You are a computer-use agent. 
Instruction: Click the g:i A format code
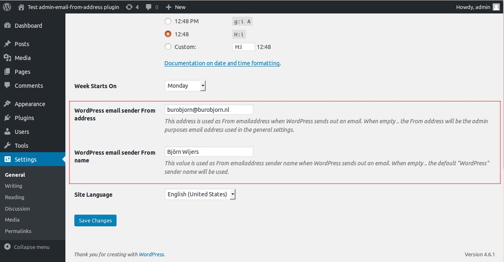point(242,22)
